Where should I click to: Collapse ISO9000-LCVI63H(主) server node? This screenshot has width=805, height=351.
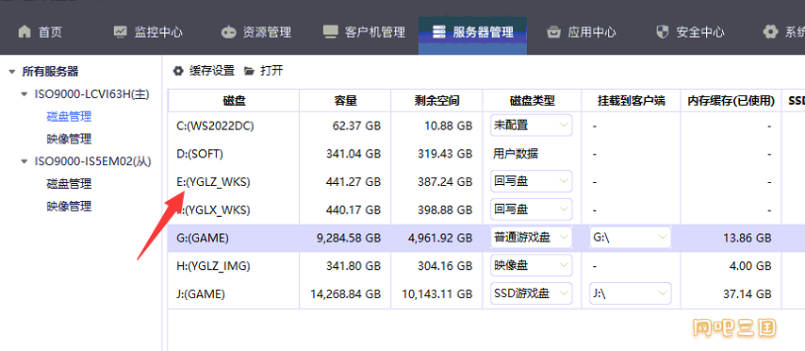tap(25, 94)
